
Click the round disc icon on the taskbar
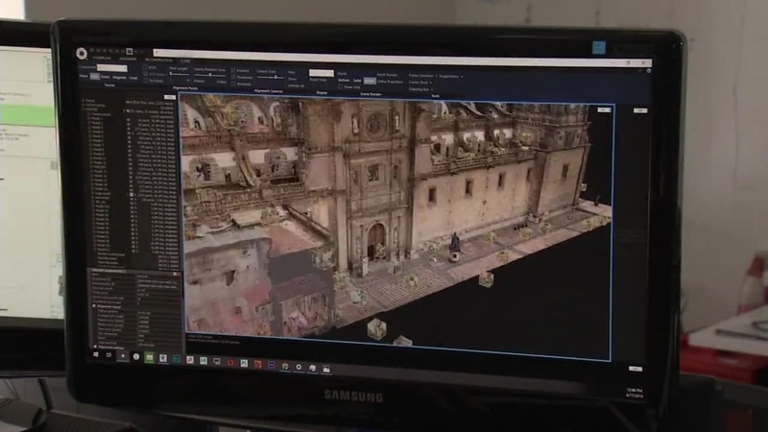click(299, 367)
